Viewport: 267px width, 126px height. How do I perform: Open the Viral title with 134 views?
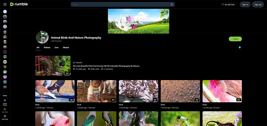121,105
